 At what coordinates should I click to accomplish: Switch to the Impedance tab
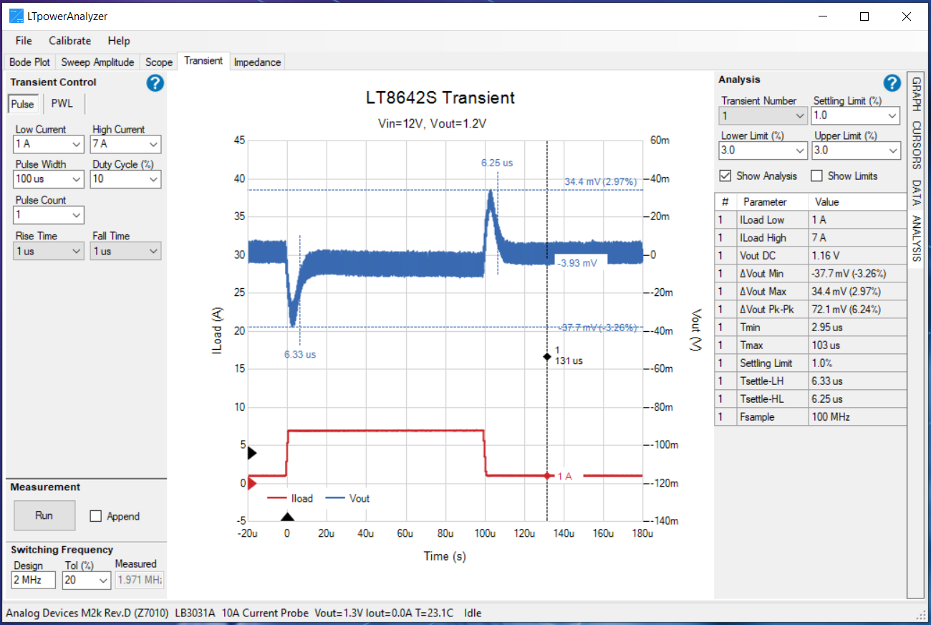[x=257, y=62]
